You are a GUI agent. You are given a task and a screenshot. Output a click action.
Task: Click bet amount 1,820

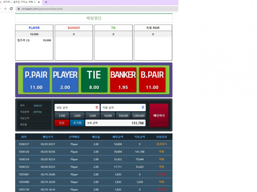click(118, 189)
